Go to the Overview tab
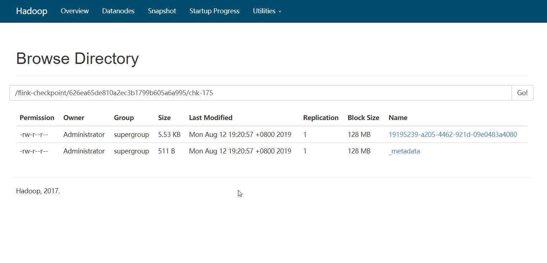 tap(75, 11)
